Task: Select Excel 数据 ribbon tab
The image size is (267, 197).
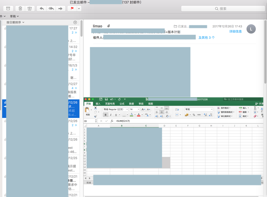Action: point(131,104)
